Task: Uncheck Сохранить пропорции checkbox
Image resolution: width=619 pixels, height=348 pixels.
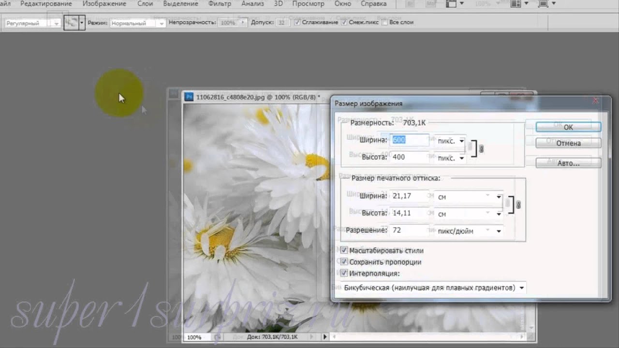Action: pos(344,262)
